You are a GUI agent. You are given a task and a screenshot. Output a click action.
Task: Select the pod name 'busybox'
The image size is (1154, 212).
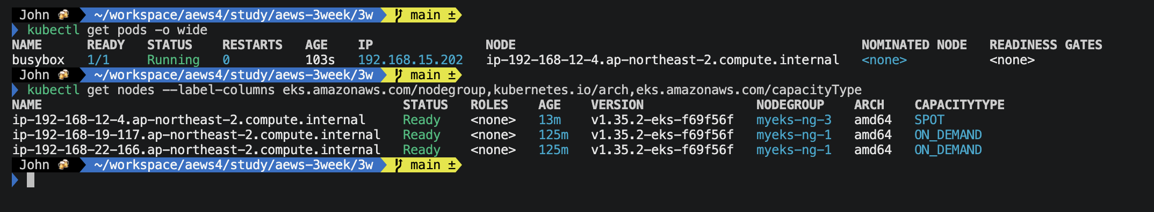click(x=38, y=60)
